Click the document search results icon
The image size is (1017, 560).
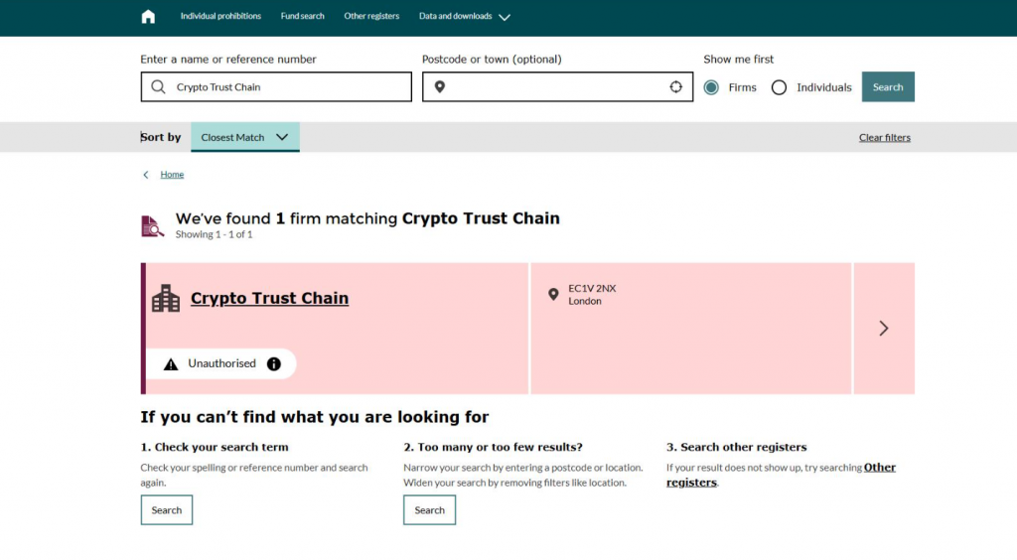tap(152, 226)
